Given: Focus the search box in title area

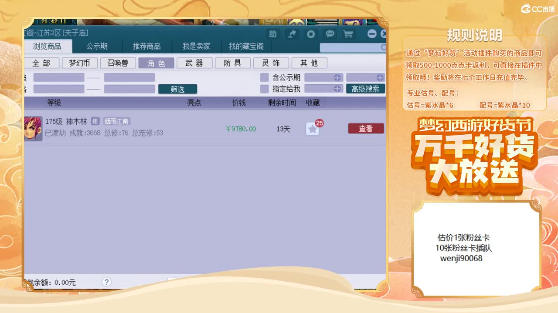Looking at the screenshot, I should [x=353, y=47].
